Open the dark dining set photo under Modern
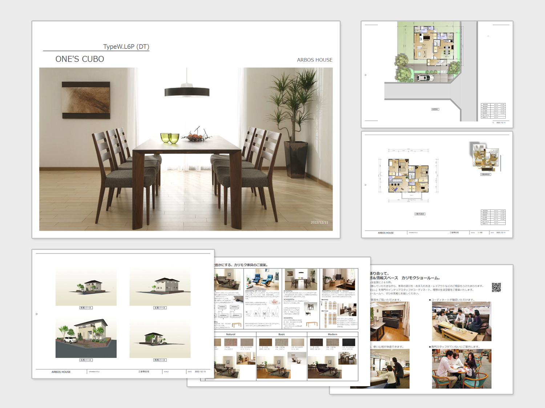545x408 pixels. (348, 358)
